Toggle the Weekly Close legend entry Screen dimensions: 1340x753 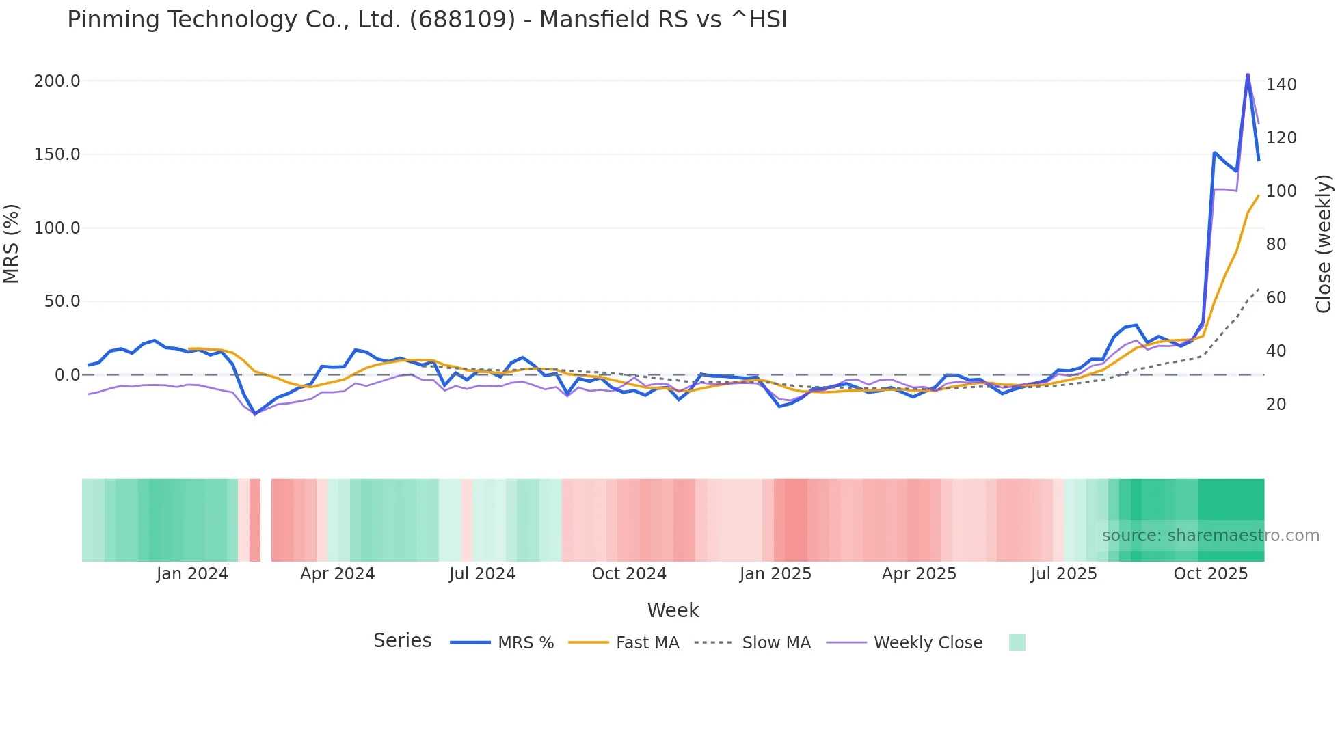pos(904,643)
